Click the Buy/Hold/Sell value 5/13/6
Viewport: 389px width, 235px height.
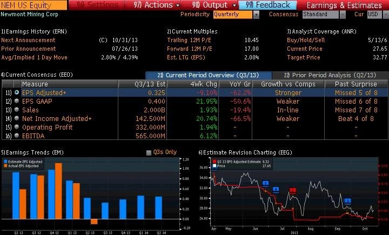coord(377,40)
